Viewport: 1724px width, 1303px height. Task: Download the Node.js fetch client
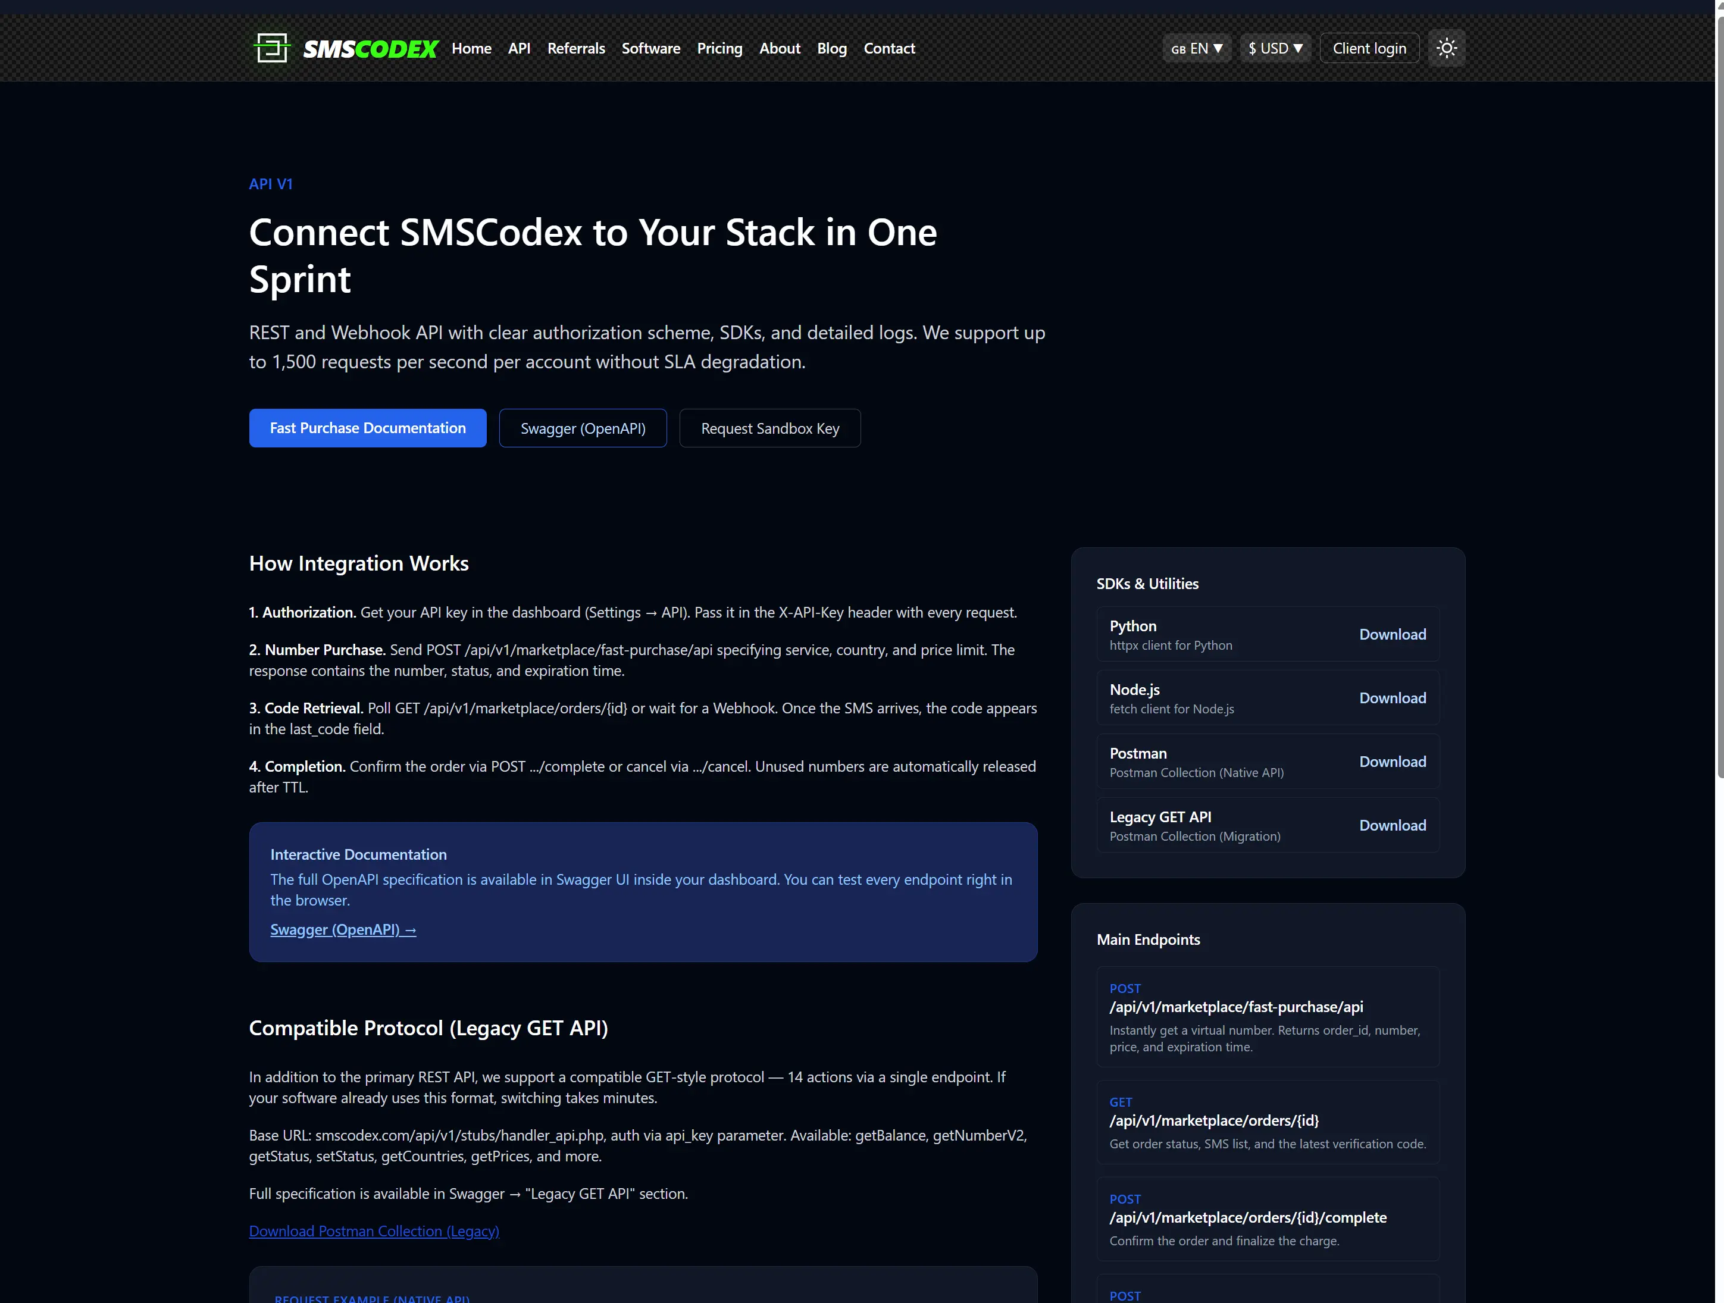click(1393, 699)
